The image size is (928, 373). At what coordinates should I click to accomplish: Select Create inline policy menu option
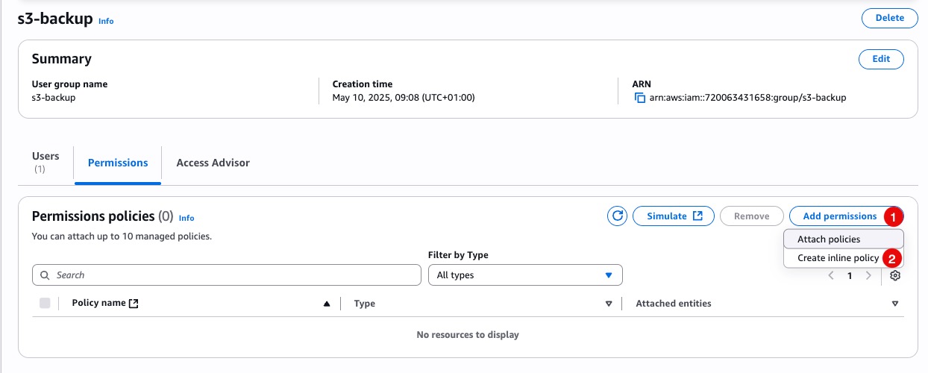click(x=838, y=258)
